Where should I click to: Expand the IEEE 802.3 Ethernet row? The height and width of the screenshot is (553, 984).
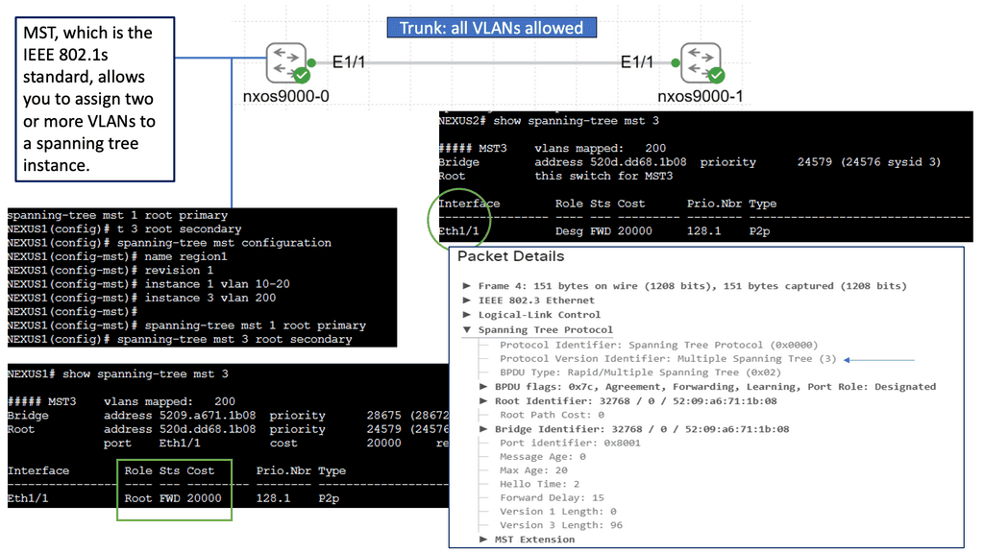[467, 301]
